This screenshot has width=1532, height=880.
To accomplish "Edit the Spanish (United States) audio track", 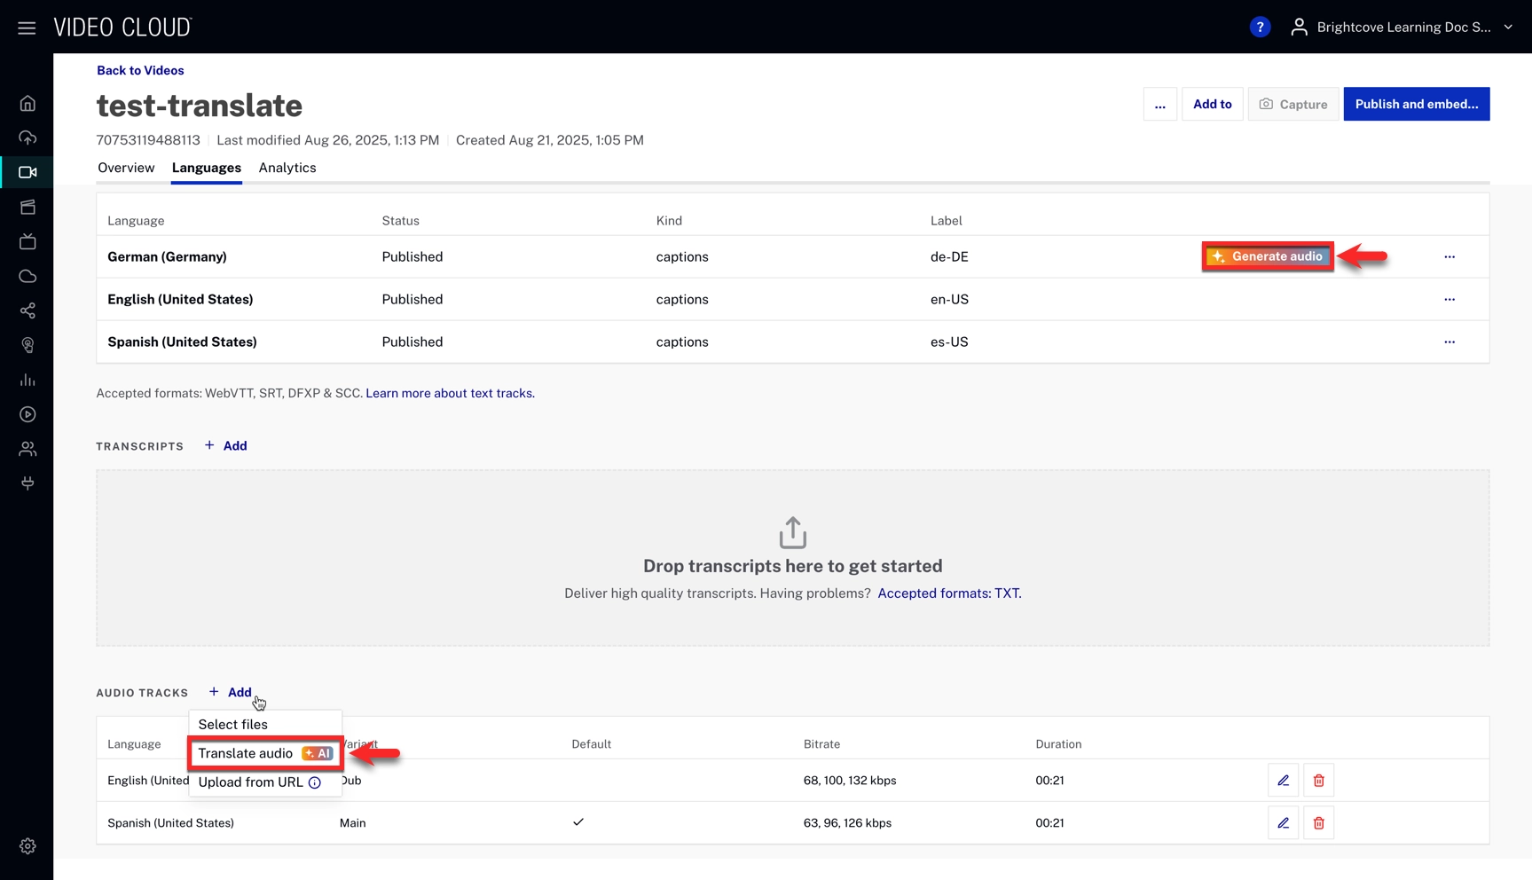I will tap(1283, 823).
